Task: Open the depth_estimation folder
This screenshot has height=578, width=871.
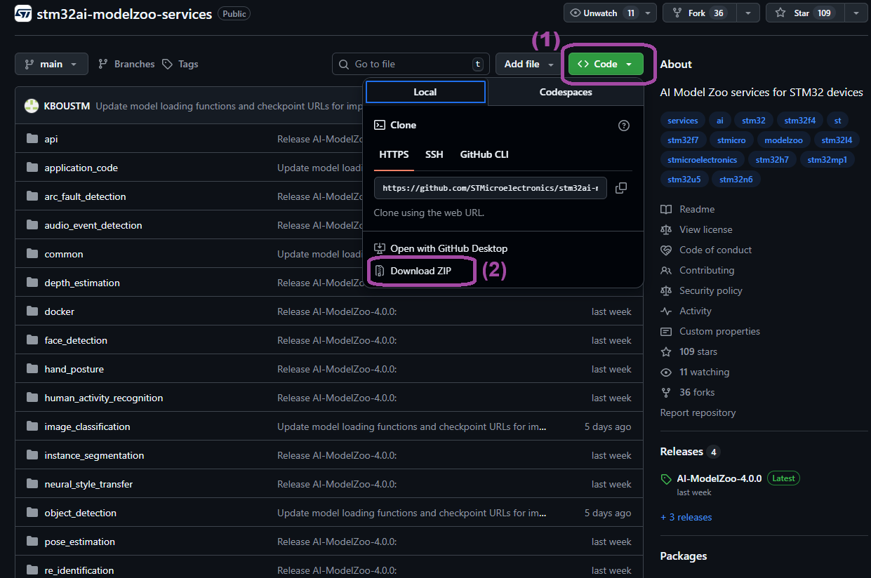Action: (82, 283)
